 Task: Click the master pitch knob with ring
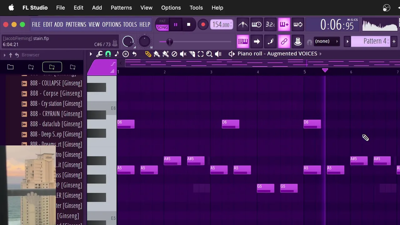pos(128,42)
